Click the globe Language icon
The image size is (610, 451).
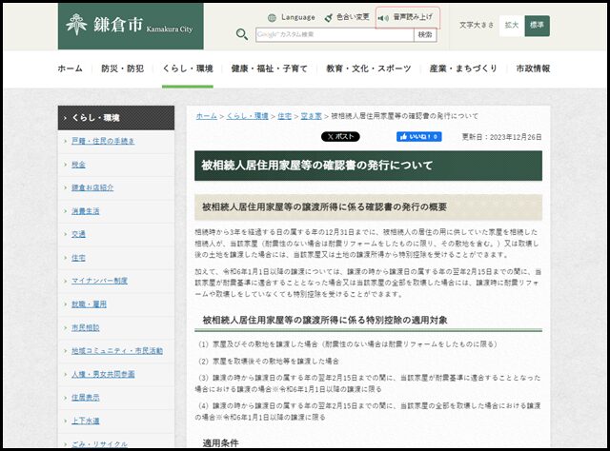[x=272, y=17]
